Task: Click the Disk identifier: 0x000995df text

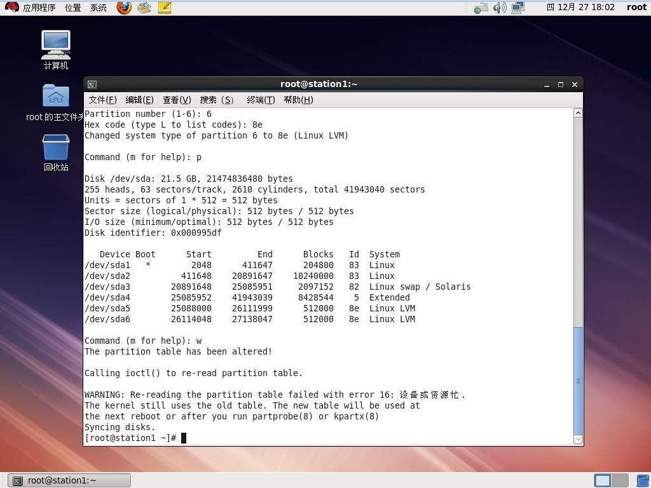Action: (x=153, y=233)
